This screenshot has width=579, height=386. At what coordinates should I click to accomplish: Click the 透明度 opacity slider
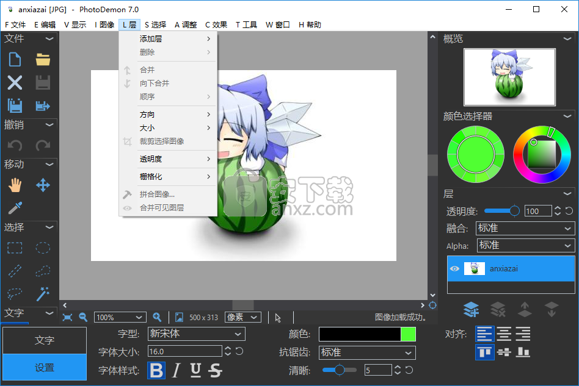(502, 211)
